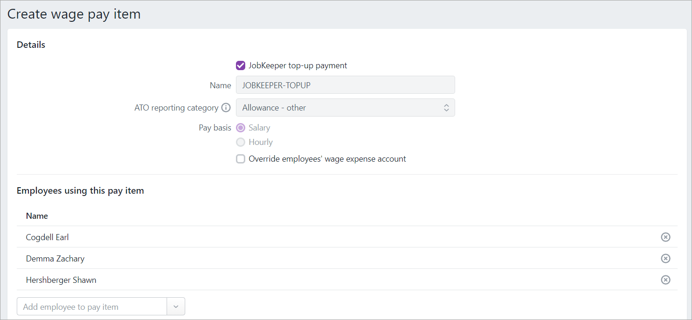Click the Add employee to pay item field
Image resolution: width=692 pixels, height=320 pixels.
point(92,307)
